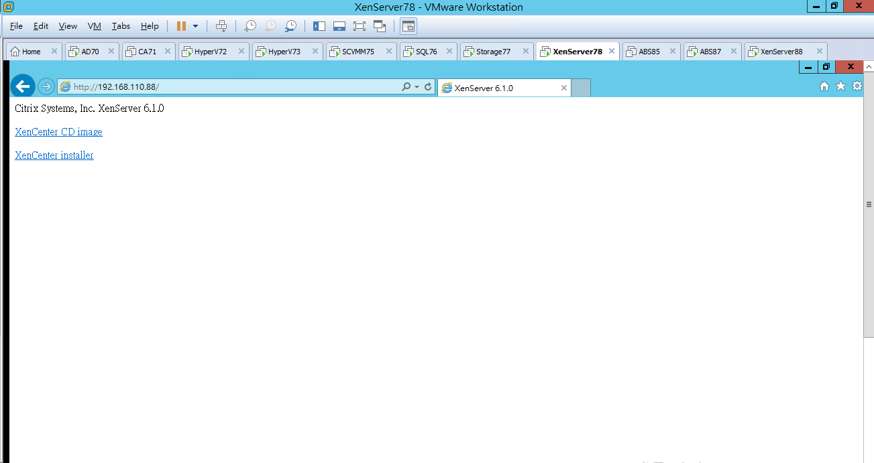The height and width of the screenshot is (463, 874).
Task: Open the XenCenter installer link
Action: click(x=54, y=155)
